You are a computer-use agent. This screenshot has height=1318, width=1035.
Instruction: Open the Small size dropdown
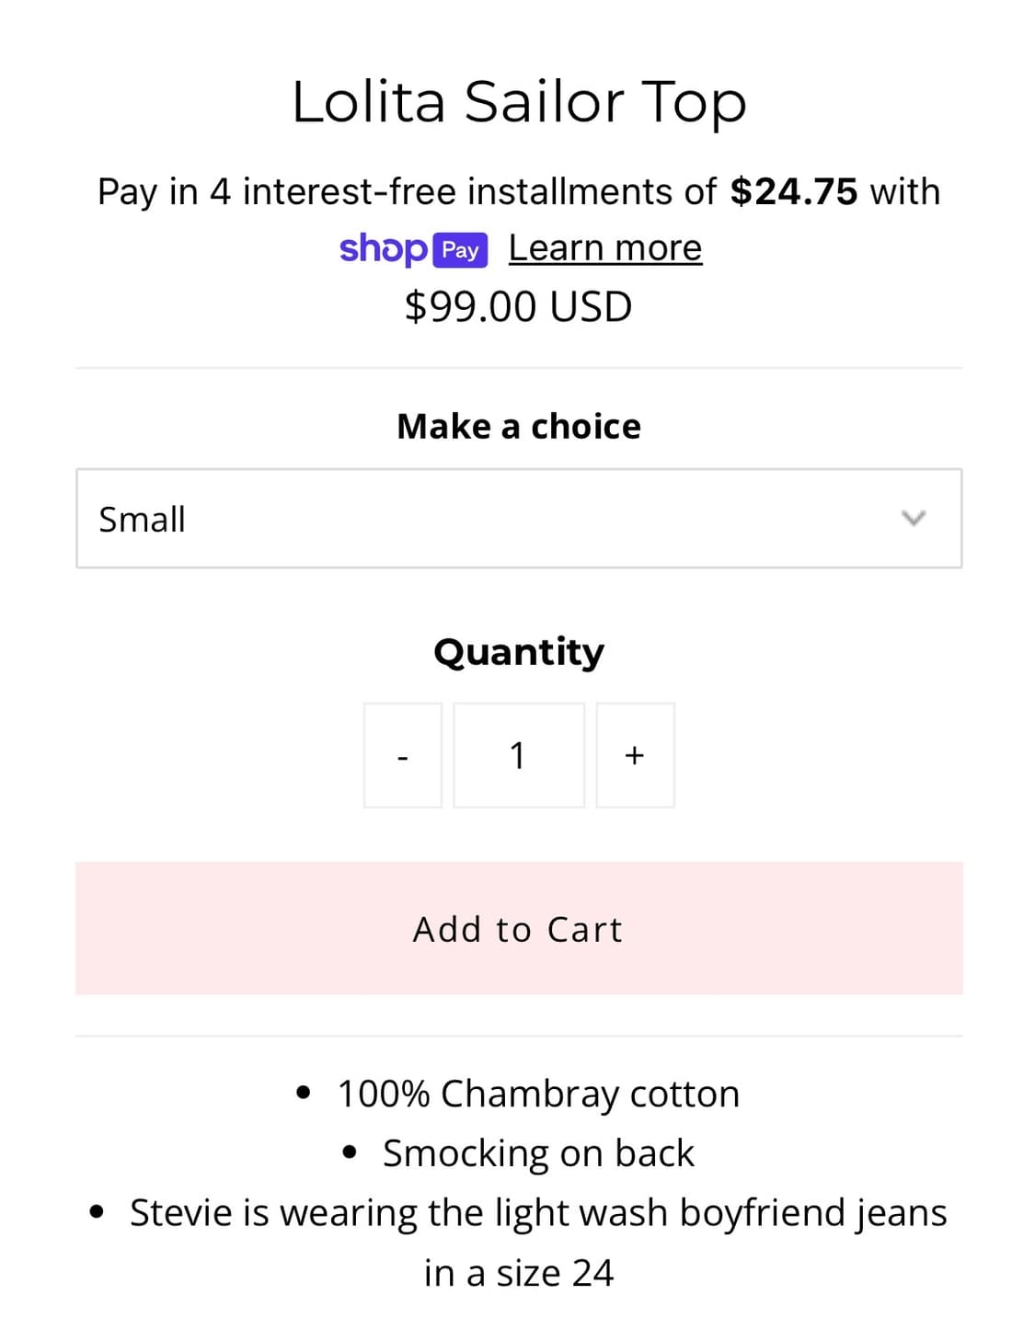coord(518,519)
